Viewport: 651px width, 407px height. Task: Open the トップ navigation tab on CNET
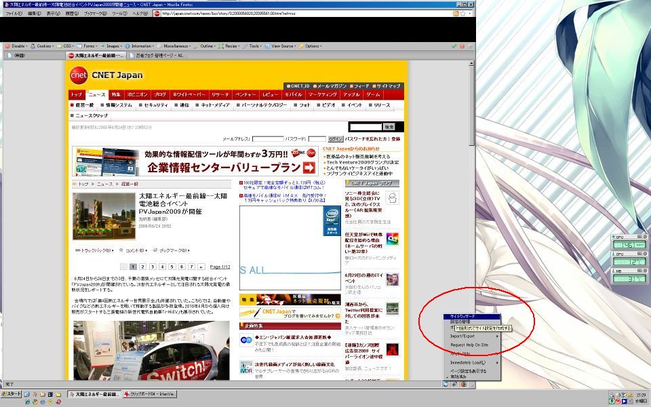(77, 95)
